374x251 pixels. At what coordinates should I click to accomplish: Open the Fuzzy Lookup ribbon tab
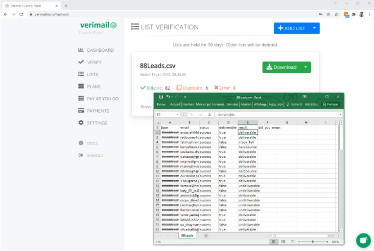click(x=276, y=104)
